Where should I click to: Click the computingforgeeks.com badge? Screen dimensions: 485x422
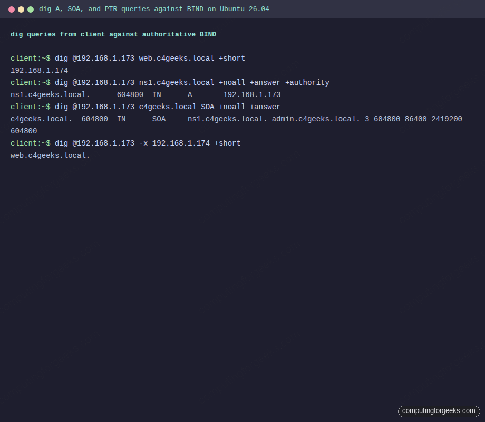click(x=439, y=411)
